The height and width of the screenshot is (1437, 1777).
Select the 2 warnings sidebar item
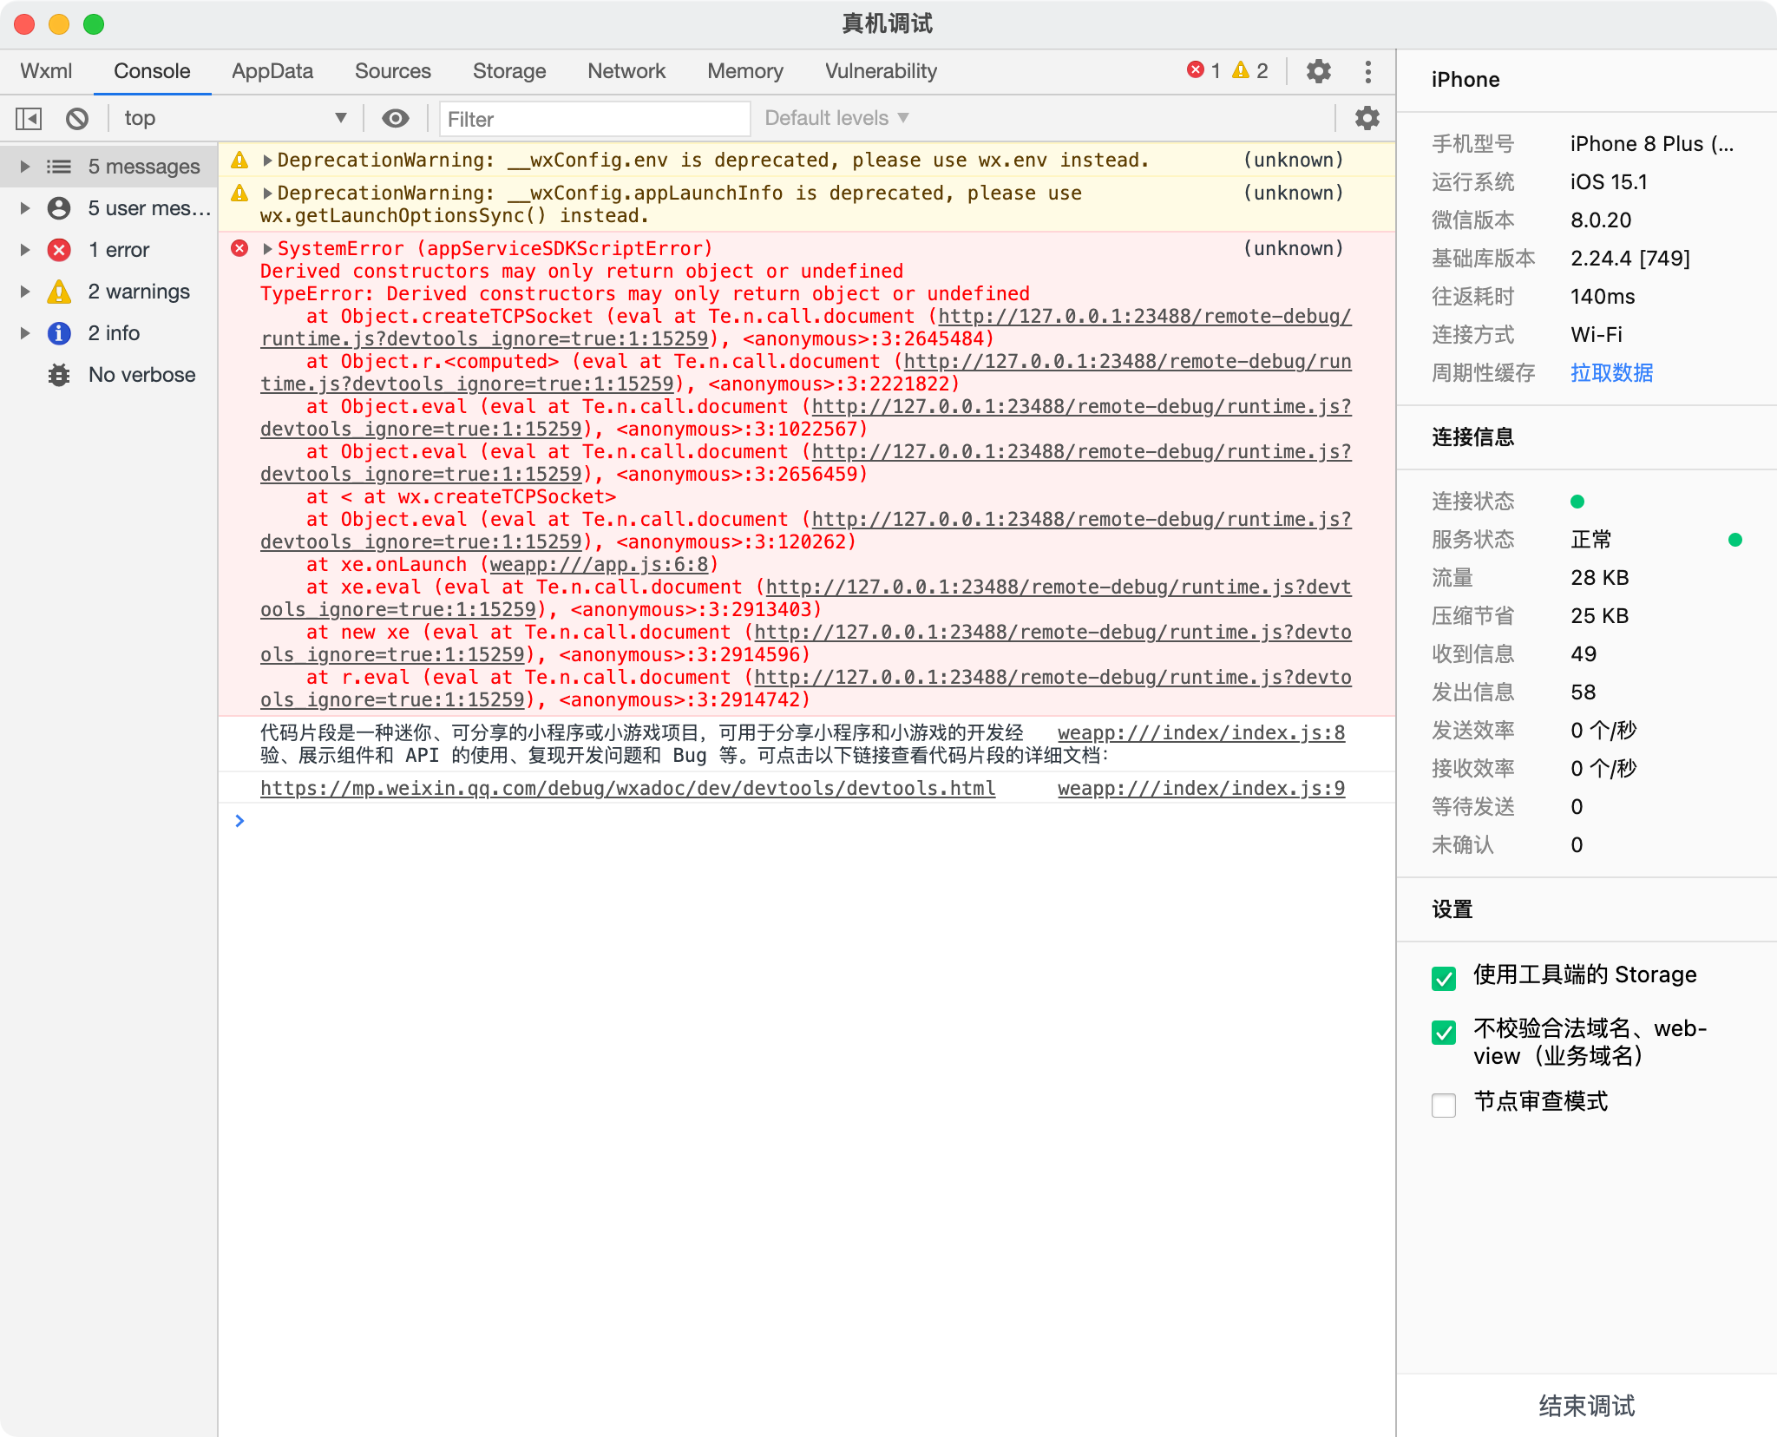(x=138, y=292)
